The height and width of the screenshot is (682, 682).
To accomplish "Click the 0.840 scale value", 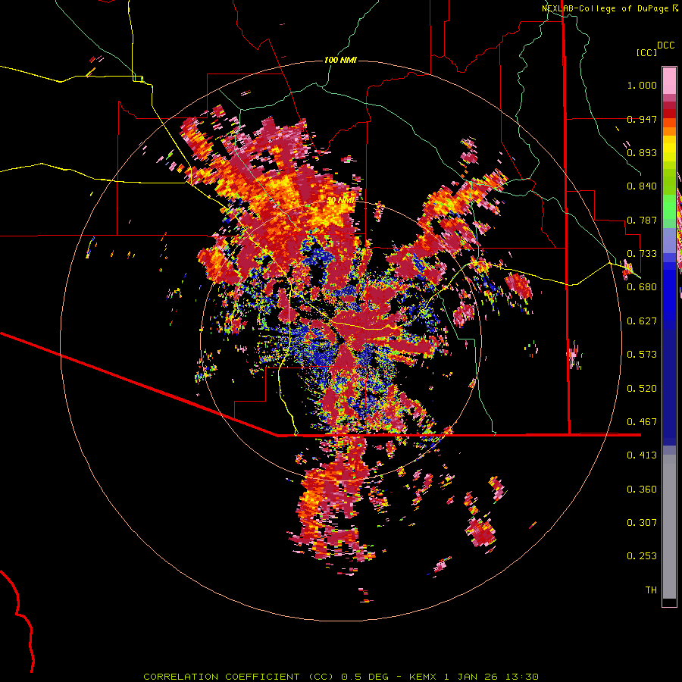I will point(642,186).
